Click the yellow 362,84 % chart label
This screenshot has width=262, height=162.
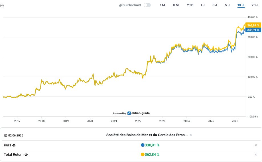point(253,25)
